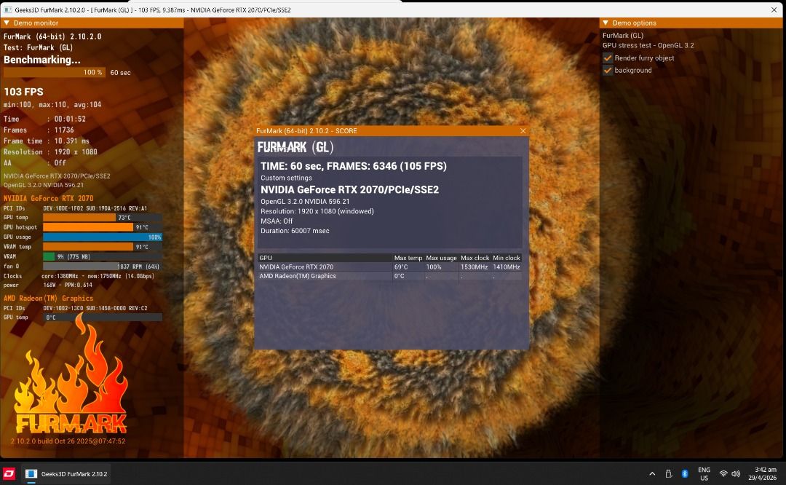This screenshot has width=786, height=485.
Task: Open the Bluetooth tray icon
Action: pyautogui.click(x=685, y=473)
